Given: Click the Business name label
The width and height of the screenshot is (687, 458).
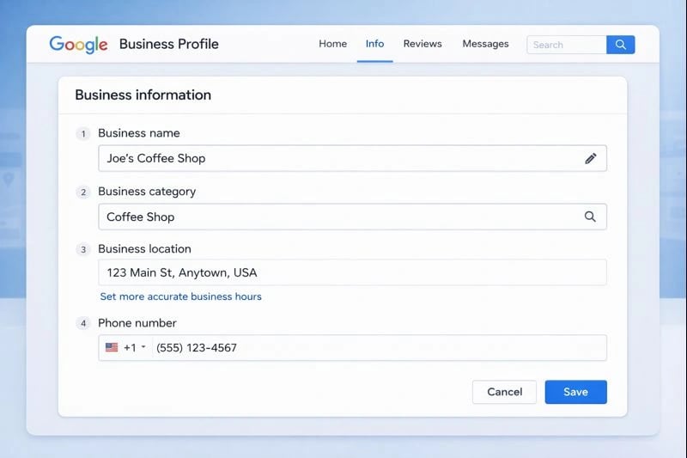Looking at the screenshot, I should 139,133.
